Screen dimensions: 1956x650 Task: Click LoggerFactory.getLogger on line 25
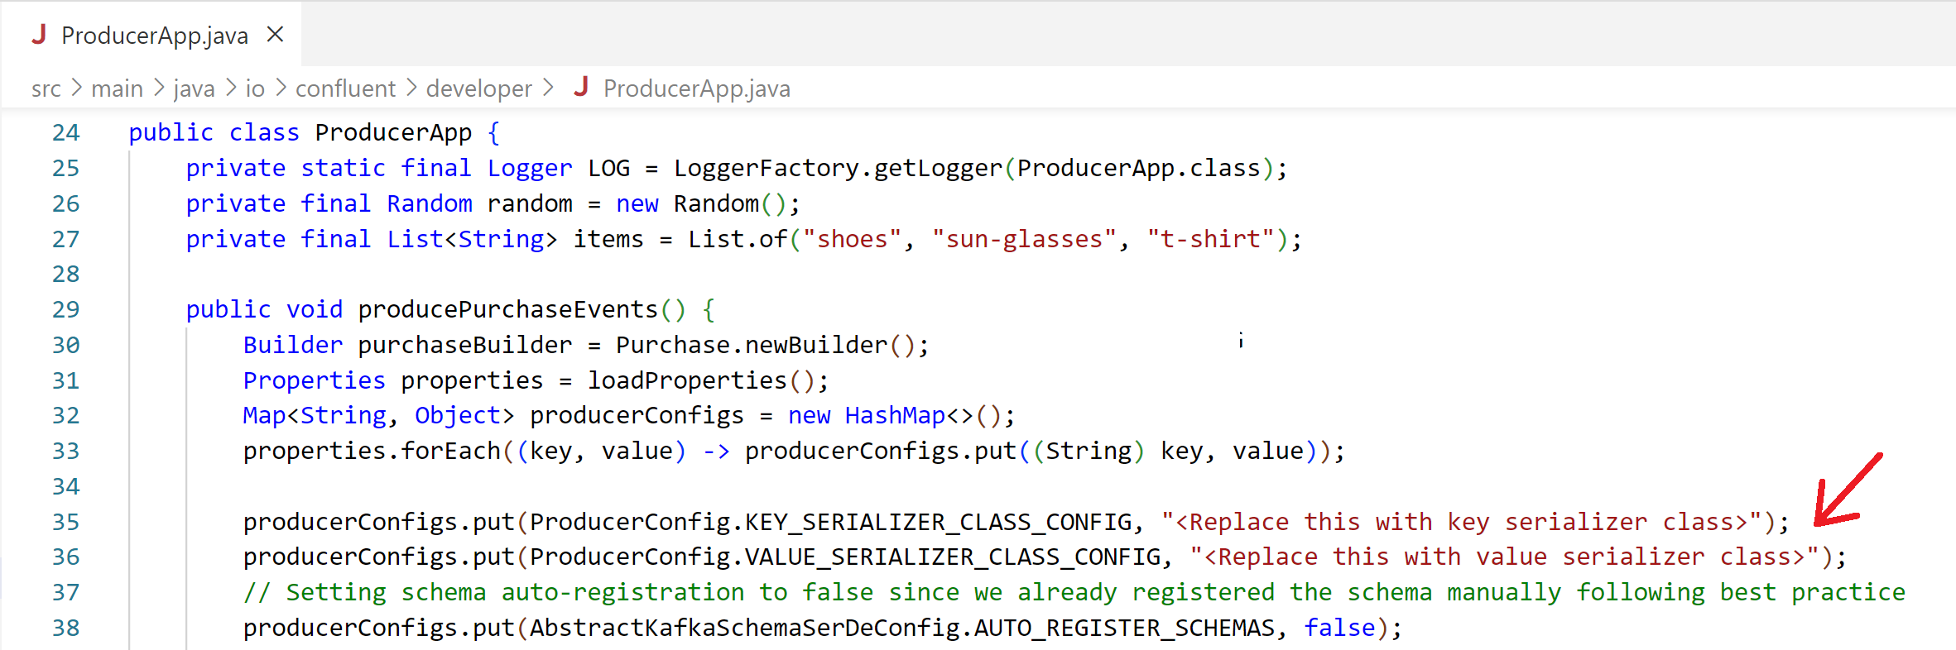click(838, 169)
